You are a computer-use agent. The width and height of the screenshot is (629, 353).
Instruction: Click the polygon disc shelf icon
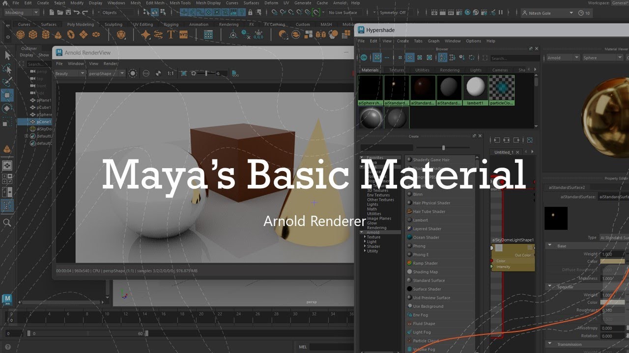point(96,35)
